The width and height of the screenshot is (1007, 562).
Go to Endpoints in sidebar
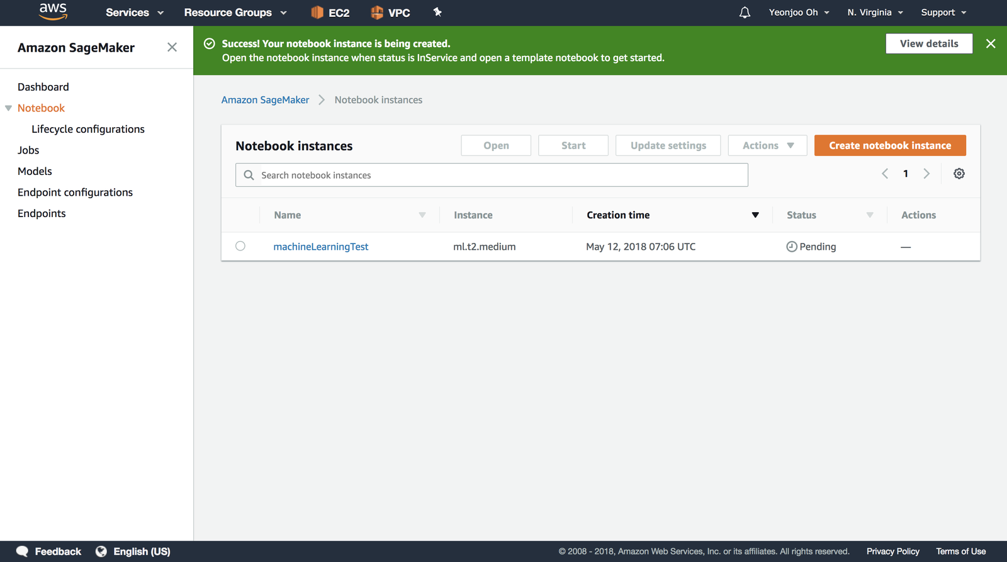[x=42, y=213]
